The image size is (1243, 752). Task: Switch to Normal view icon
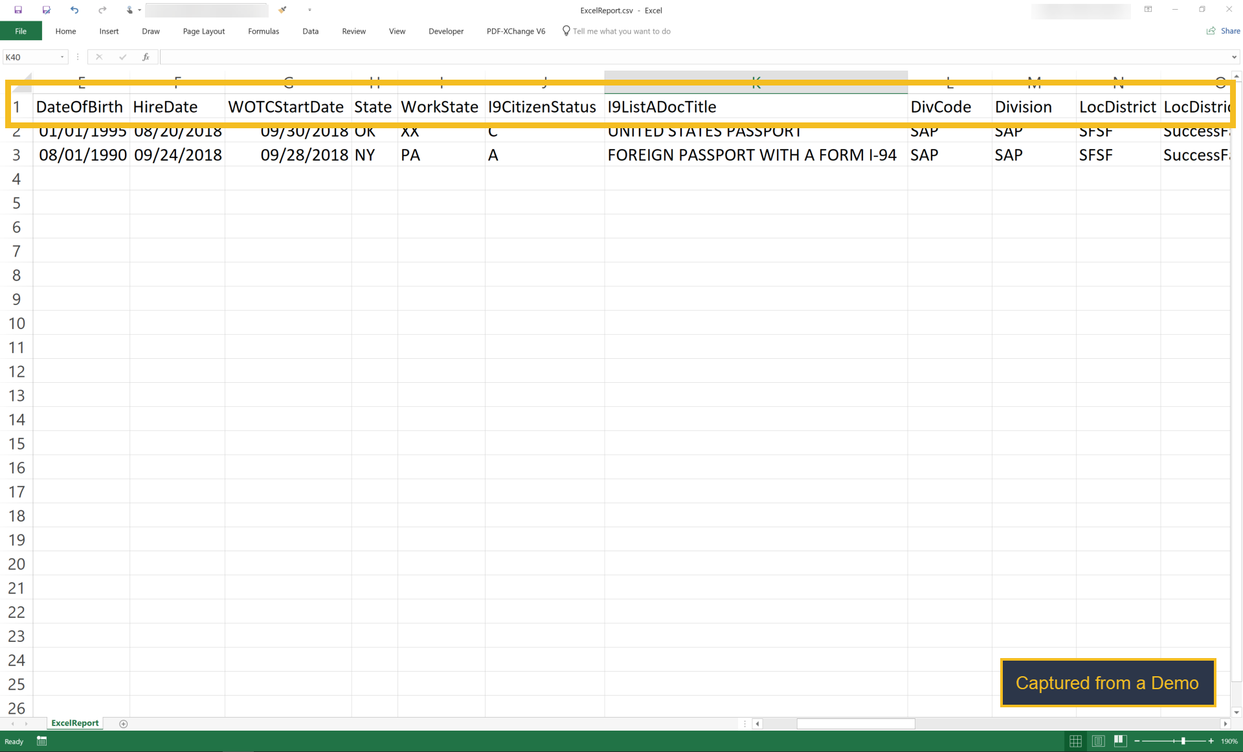point(1075,741)
